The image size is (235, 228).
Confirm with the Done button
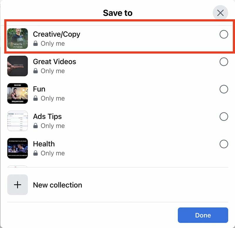click(203, 215)
